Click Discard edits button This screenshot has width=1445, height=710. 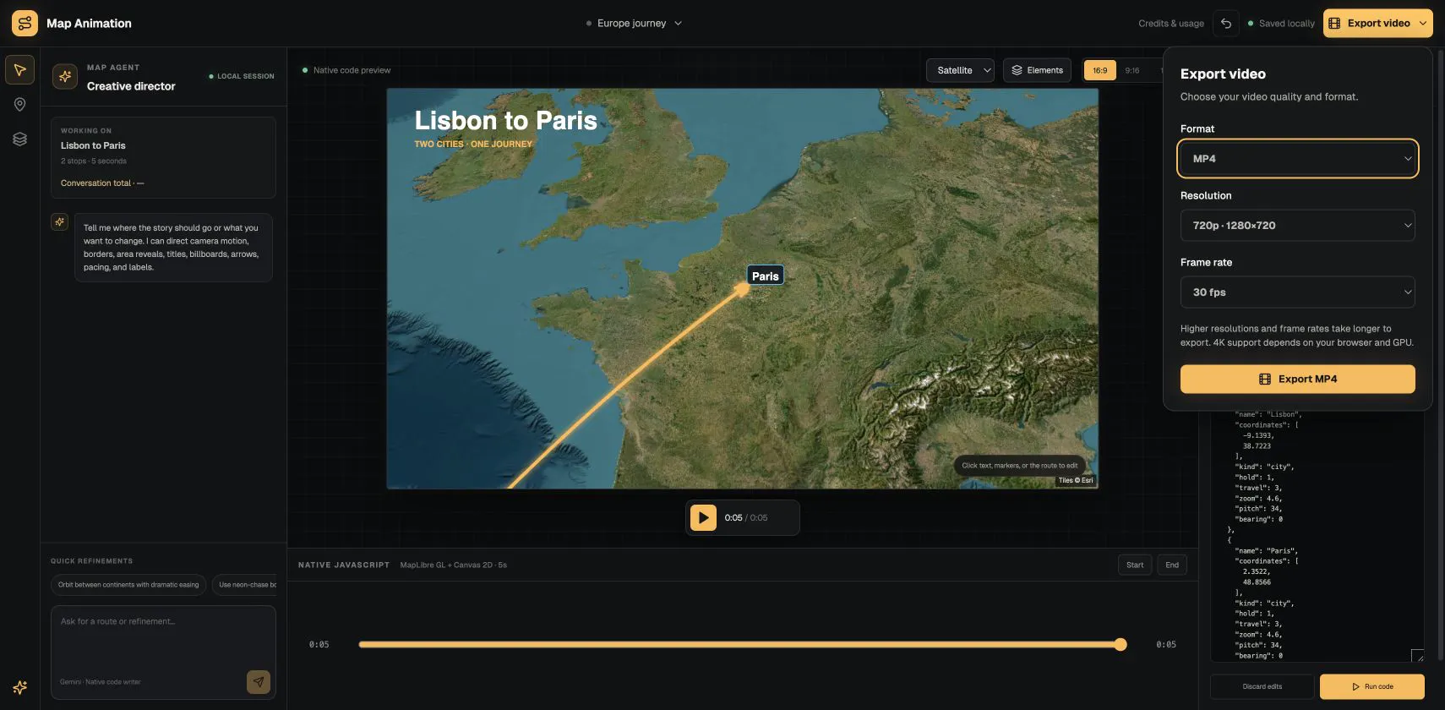click(x=1262, y=686)
